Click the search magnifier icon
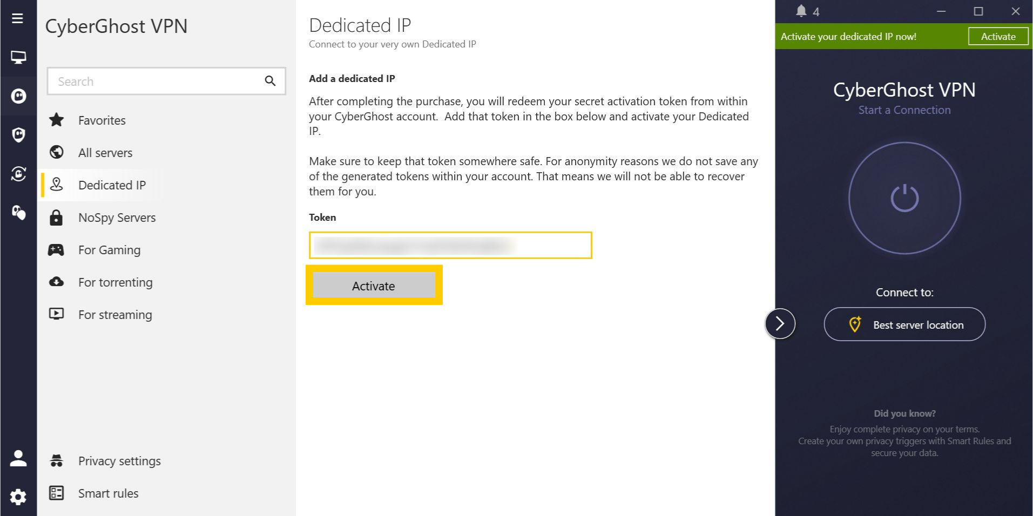 click(x=270, y=82)
